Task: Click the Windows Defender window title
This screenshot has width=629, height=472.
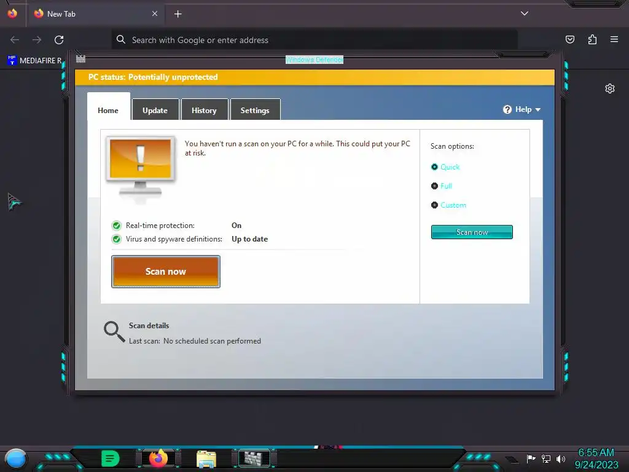Action: [314, 60]
